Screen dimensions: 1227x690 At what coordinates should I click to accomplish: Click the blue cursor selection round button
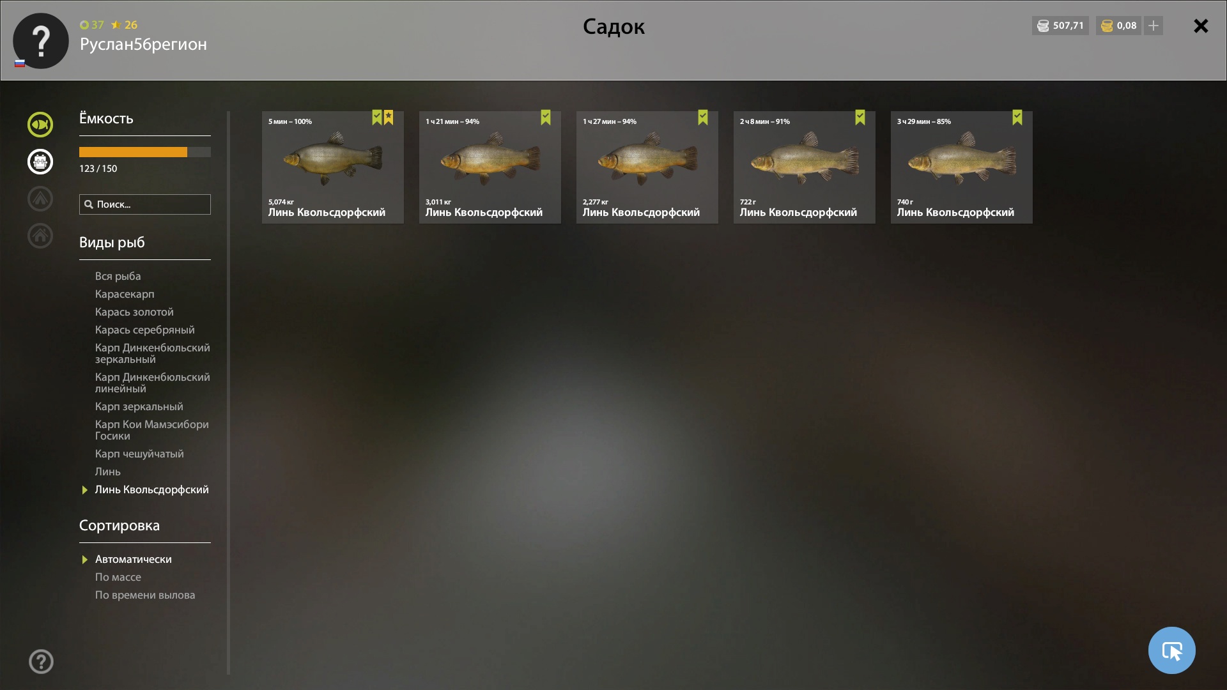coord(1171,650)
